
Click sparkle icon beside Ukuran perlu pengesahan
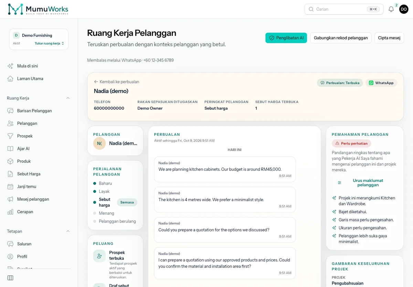[334, 228]
